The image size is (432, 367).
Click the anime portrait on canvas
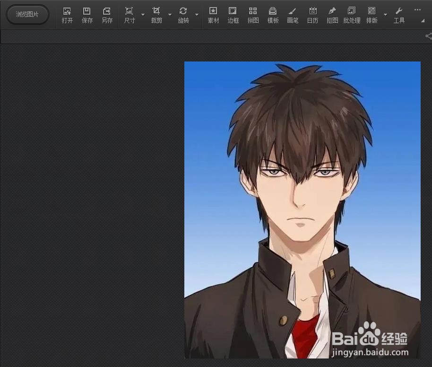pos(302,210)
